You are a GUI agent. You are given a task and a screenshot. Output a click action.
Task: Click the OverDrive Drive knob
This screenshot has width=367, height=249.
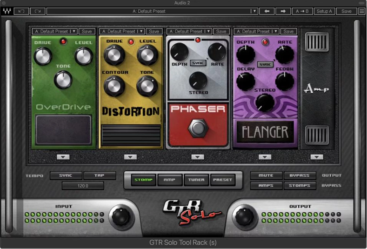43,56
